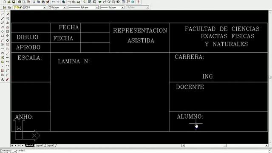Click the horizontal scrollbar left arrow

click(183, 145)
